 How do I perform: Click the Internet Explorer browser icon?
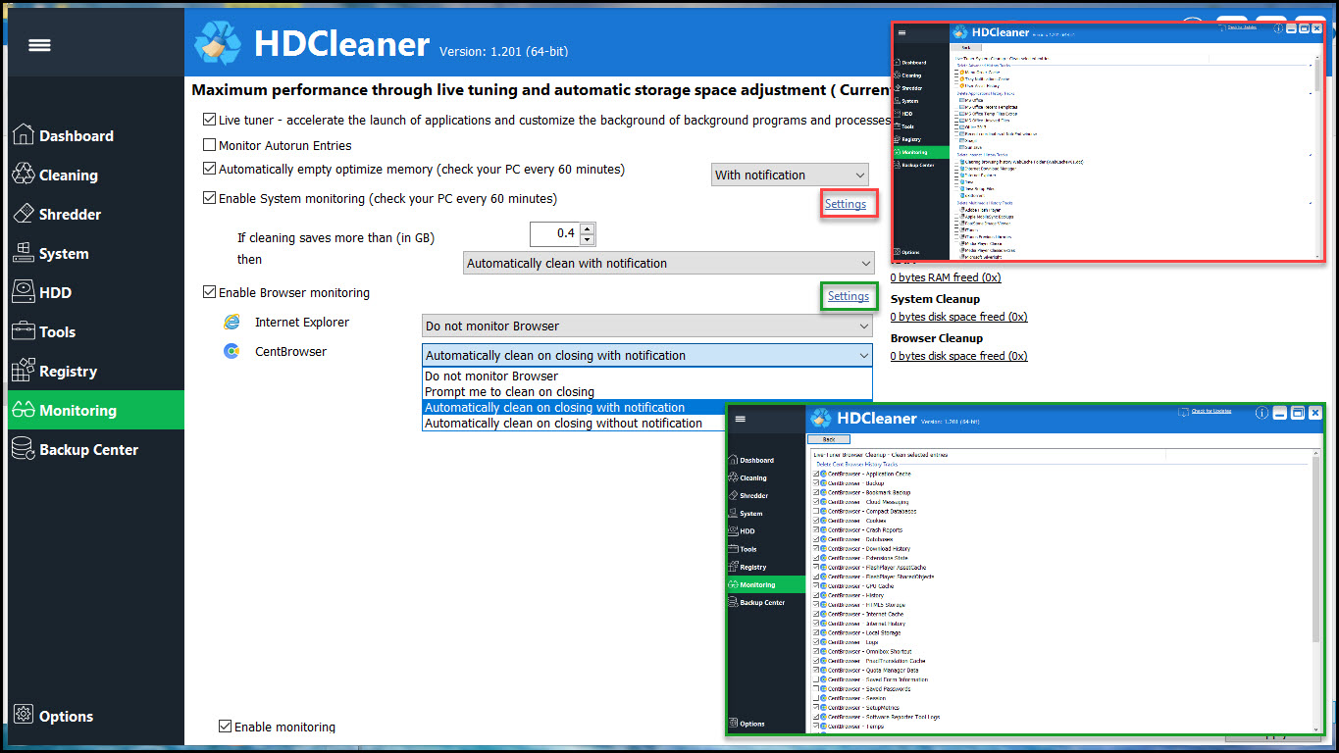click(232, 322)
